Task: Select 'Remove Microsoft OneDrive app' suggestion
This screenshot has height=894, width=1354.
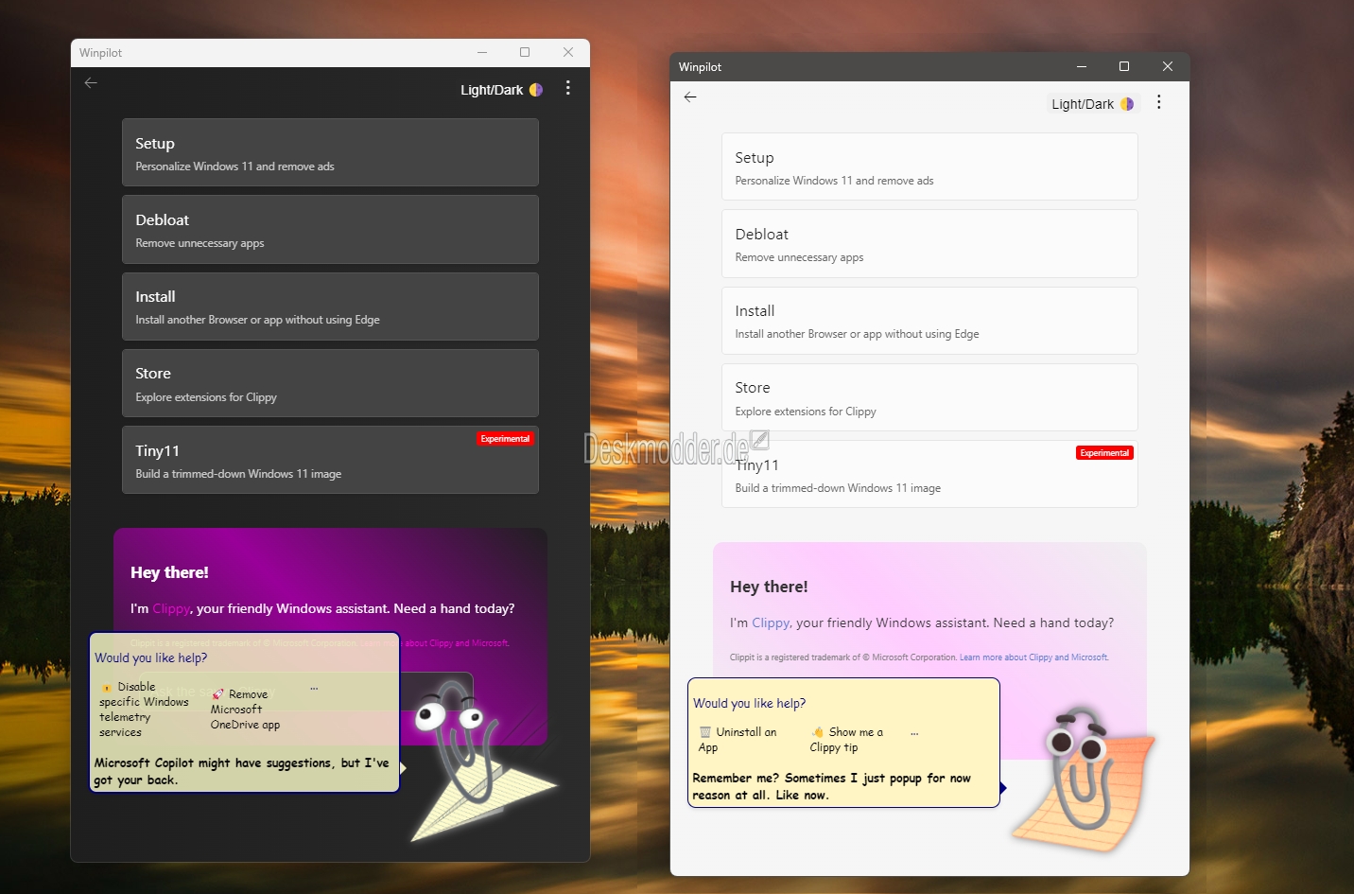Action: pyautogui.click(x=245, y=710)
